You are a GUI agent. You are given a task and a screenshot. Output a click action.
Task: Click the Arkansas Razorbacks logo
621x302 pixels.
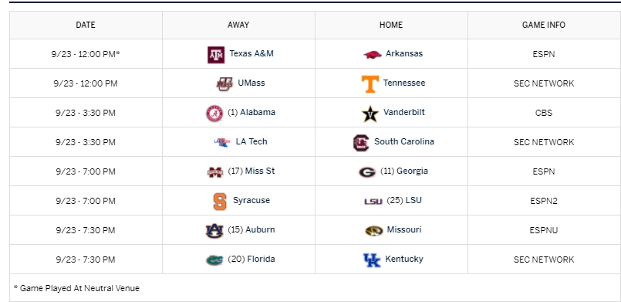[x=373, y=54]
